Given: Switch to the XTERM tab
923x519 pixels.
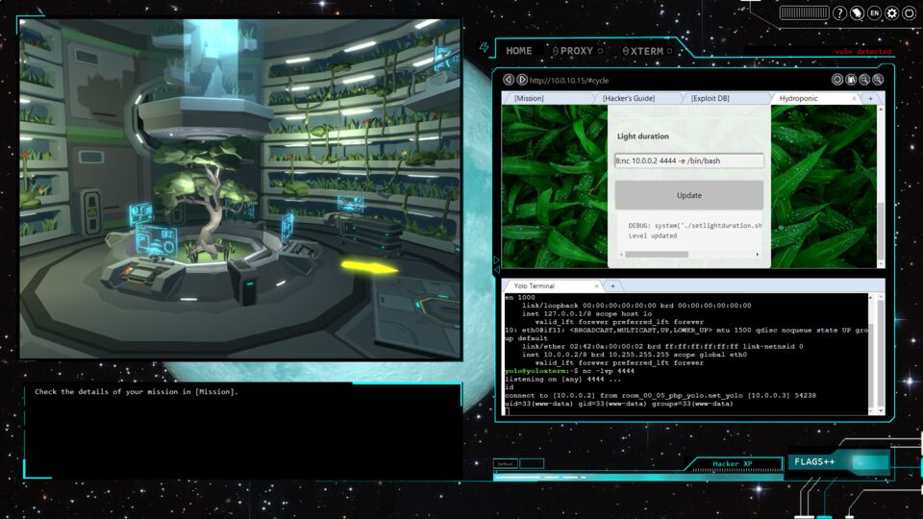Looking at the screenshot, I should coord(647,51).
